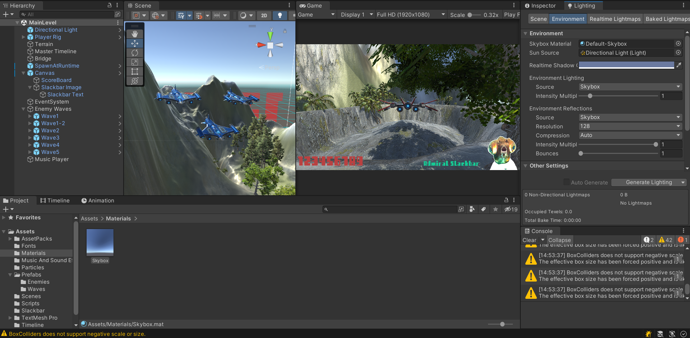Adjust the Bounces slider
Viewport: 690px width, 338px height.
(619, 154)
